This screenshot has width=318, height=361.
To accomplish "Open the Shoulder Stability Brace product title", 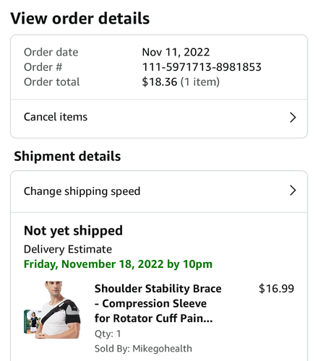I will [158, 303].
